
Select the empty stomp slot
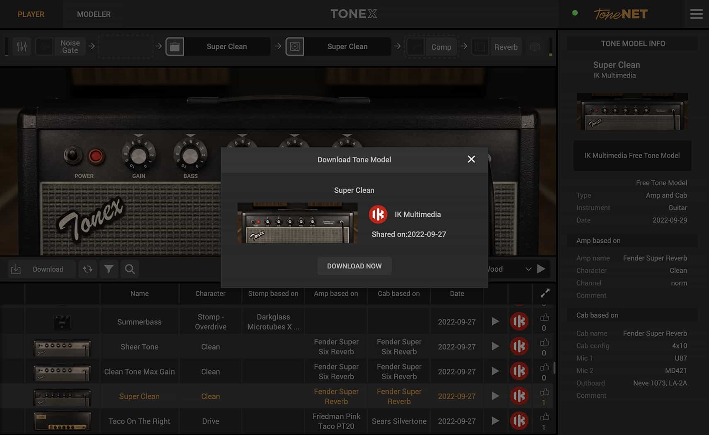[x=126, y=46]
